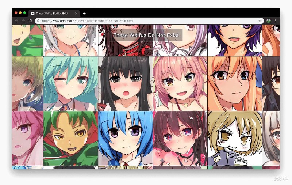Click the blue-haired girl portrait
The image size is (292, 185).
point(125,138)
